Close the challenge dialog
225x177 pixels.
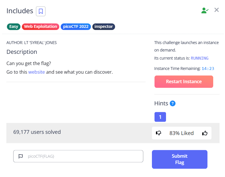click(217, 10)
